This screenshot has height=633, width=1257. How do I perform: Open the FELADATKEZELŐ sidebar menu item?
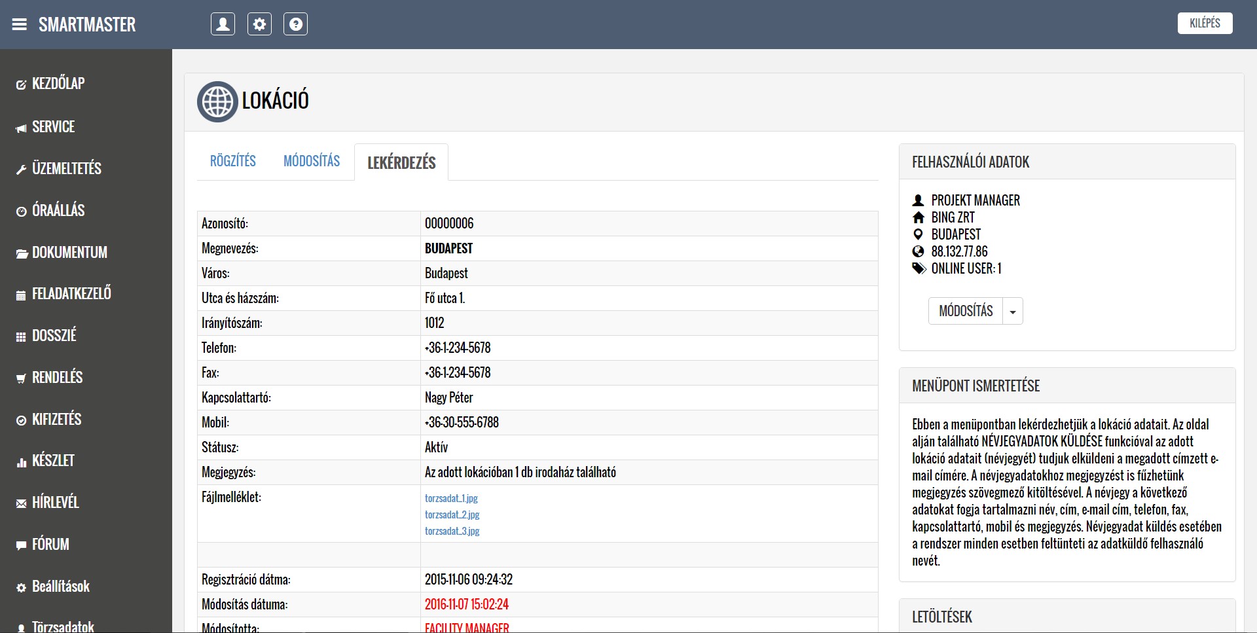pos(71,293)
